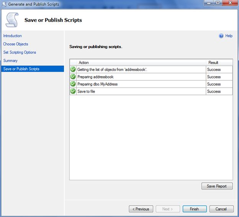The width and height of the screenshot is (239, 217).
Task: Select 'Getting the list of objects from addressbook' row
Action: pyautogui.click(x=151, y=69)
